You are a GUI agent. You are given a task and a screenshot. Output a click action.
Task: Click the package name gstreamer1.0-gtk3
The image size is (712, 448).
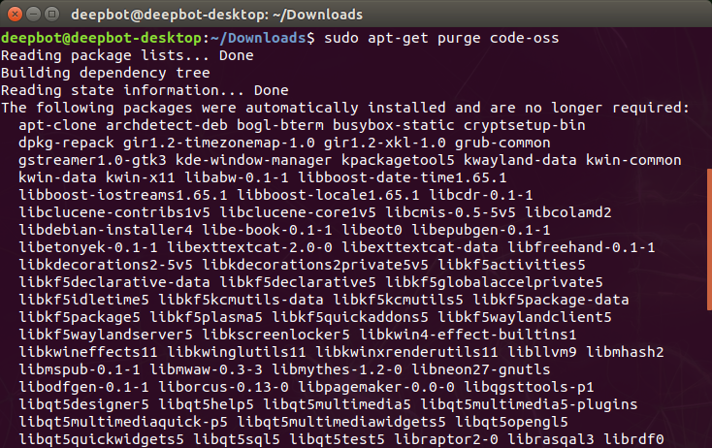click(x=92, y=160)
